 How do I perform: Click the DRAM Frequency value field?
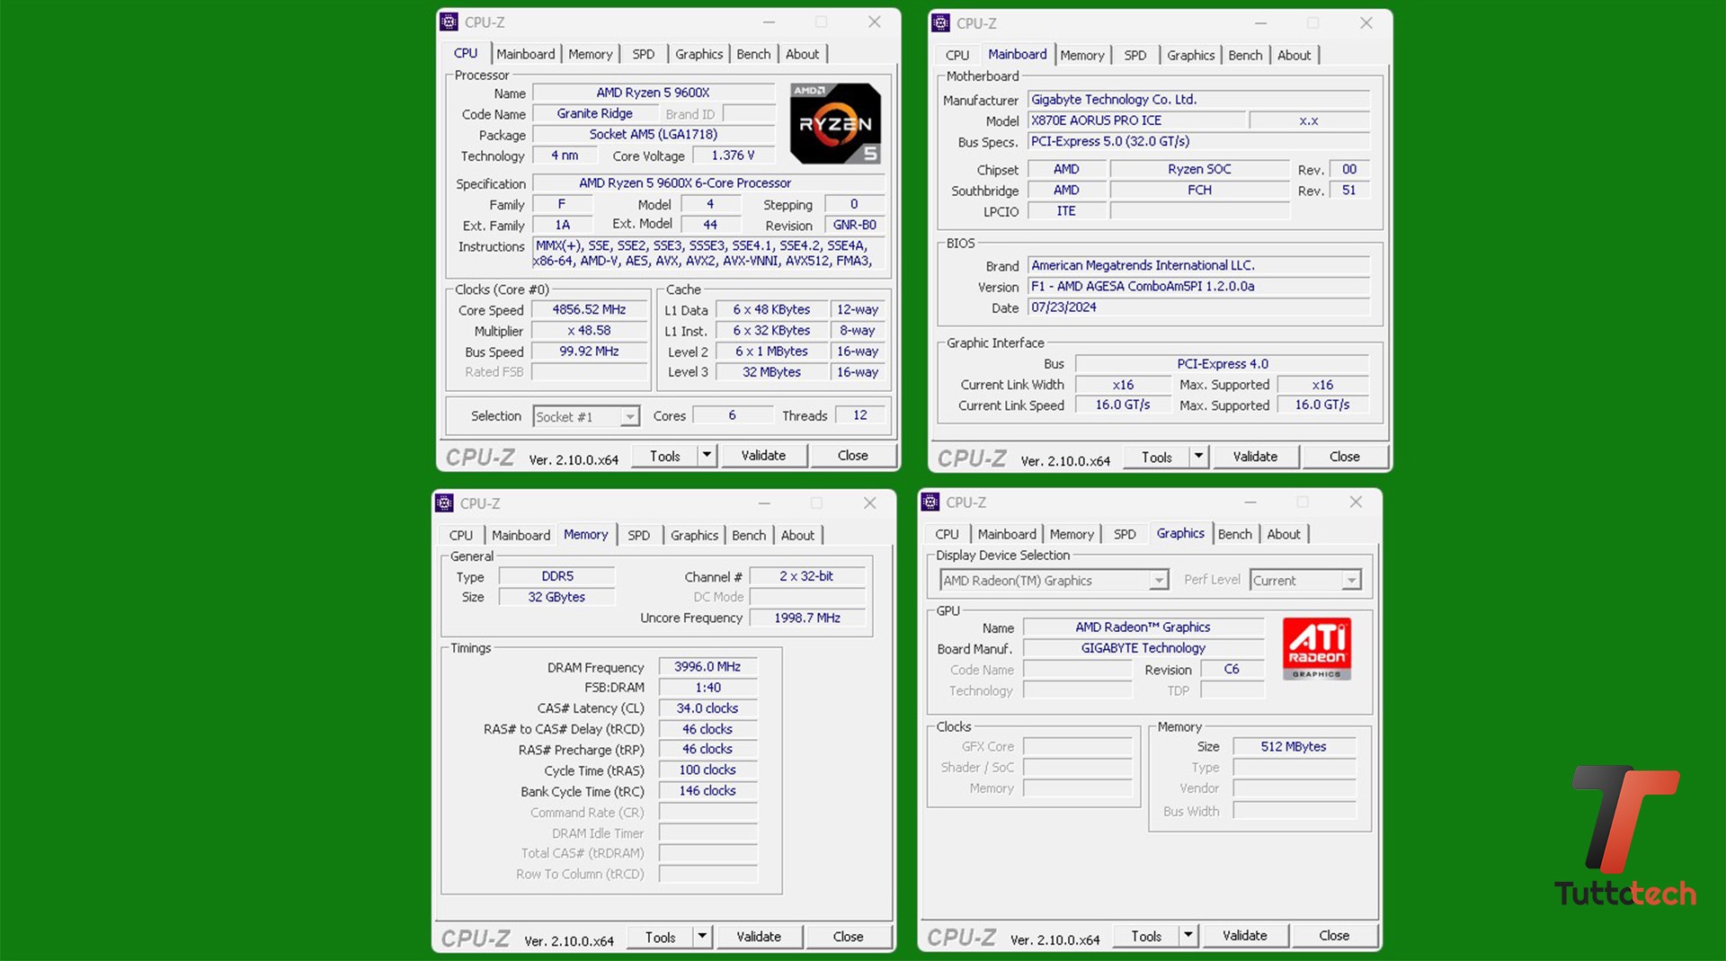[x=707, y=667]
